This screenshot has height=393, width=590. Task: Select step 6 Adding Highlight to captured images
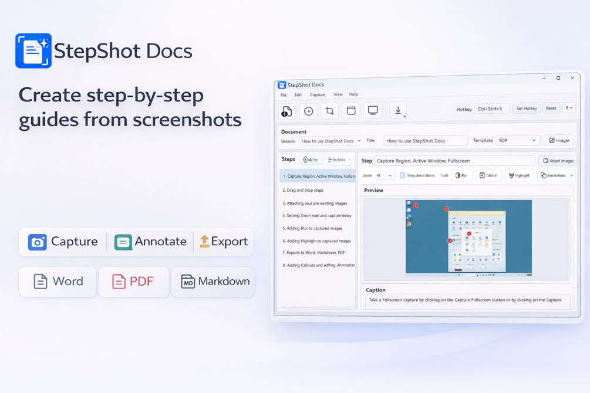point(318,241)
